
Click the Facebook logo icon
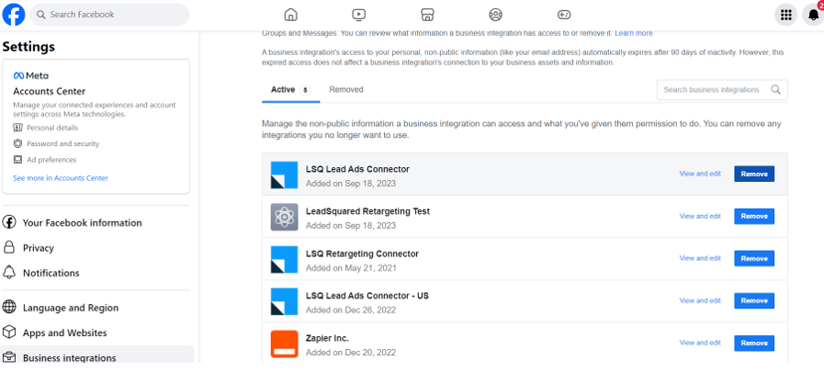14,14
